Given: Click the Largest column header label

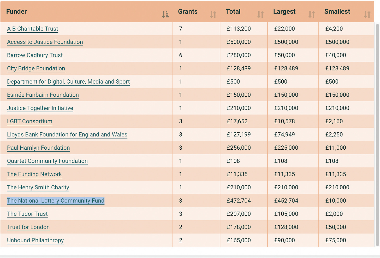Looking at the screenshot, I should coord(284,11).
